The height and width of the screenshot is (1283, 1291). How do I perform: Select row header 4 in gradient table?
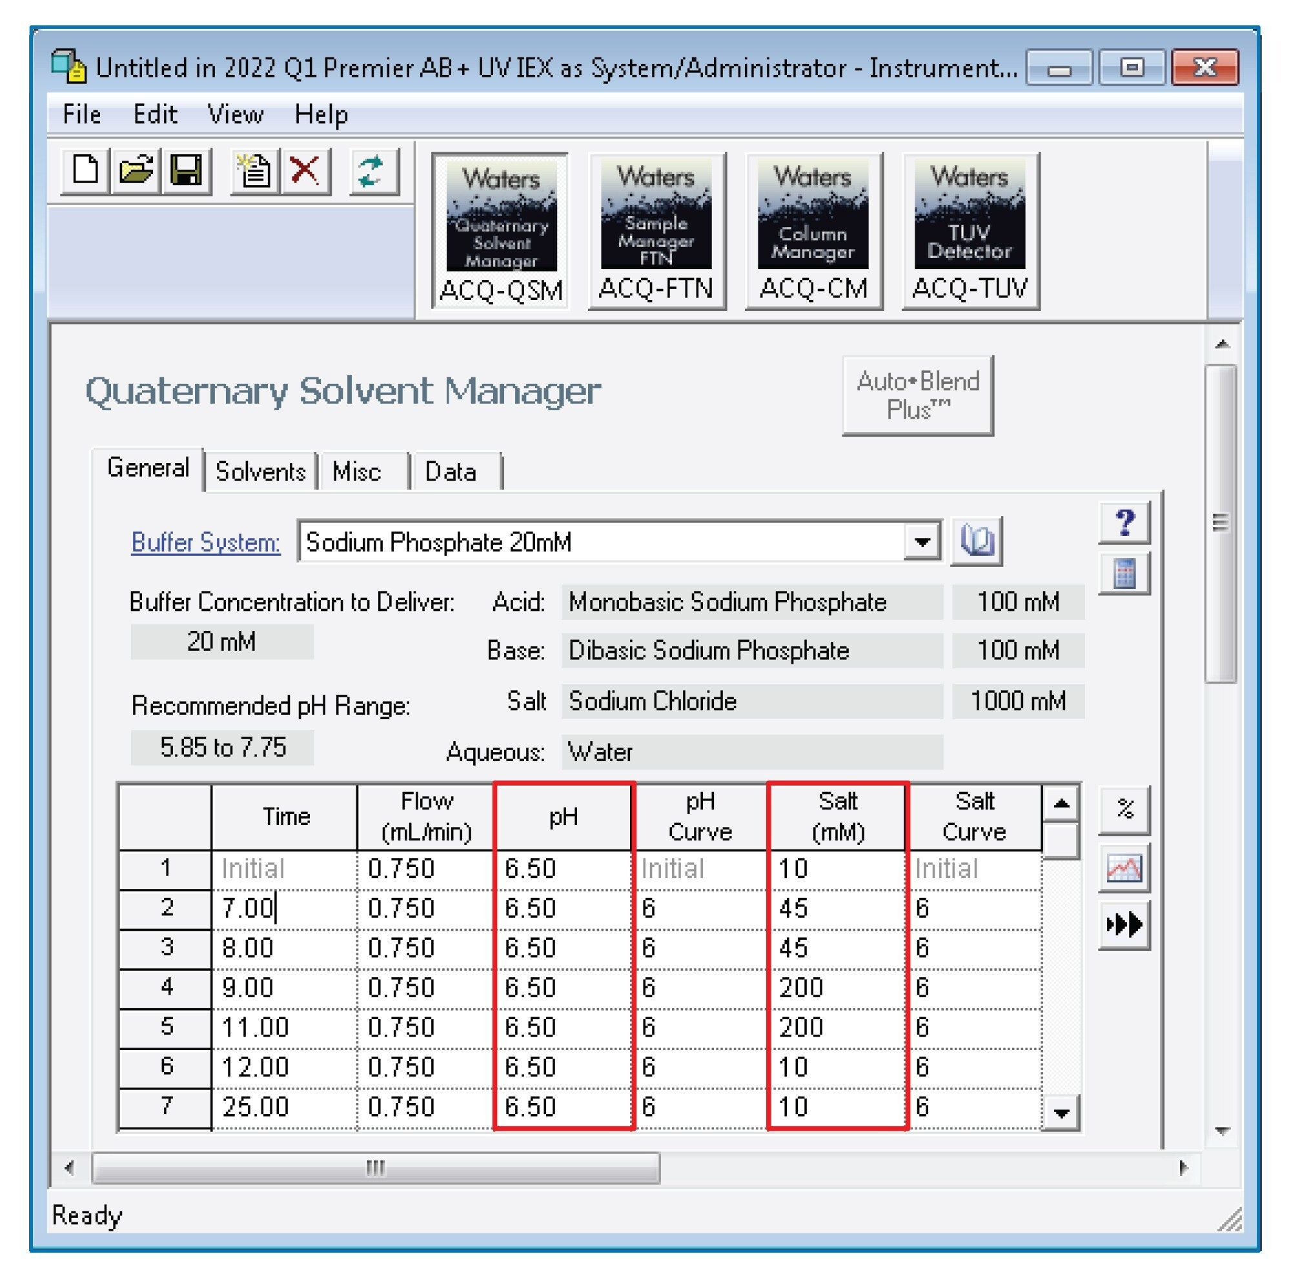point(166,988)
